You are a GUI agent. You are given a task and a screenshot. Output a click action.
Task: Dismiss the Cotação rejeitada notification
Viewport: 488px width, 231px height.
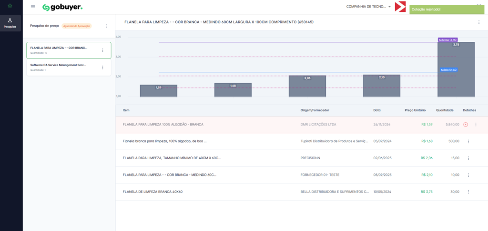point(447,10)
